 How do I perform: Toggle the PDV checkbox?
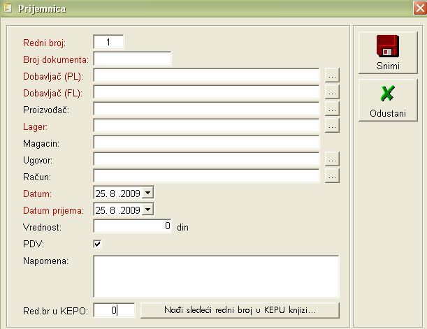(98, 244)
